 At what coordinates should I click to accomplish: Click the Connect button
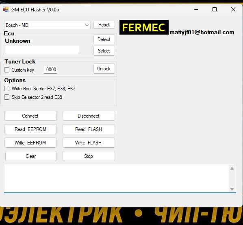point(30,116)
